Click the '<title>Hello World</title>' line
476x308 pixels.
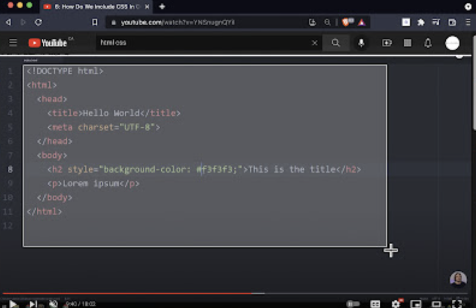coord(114,113)
